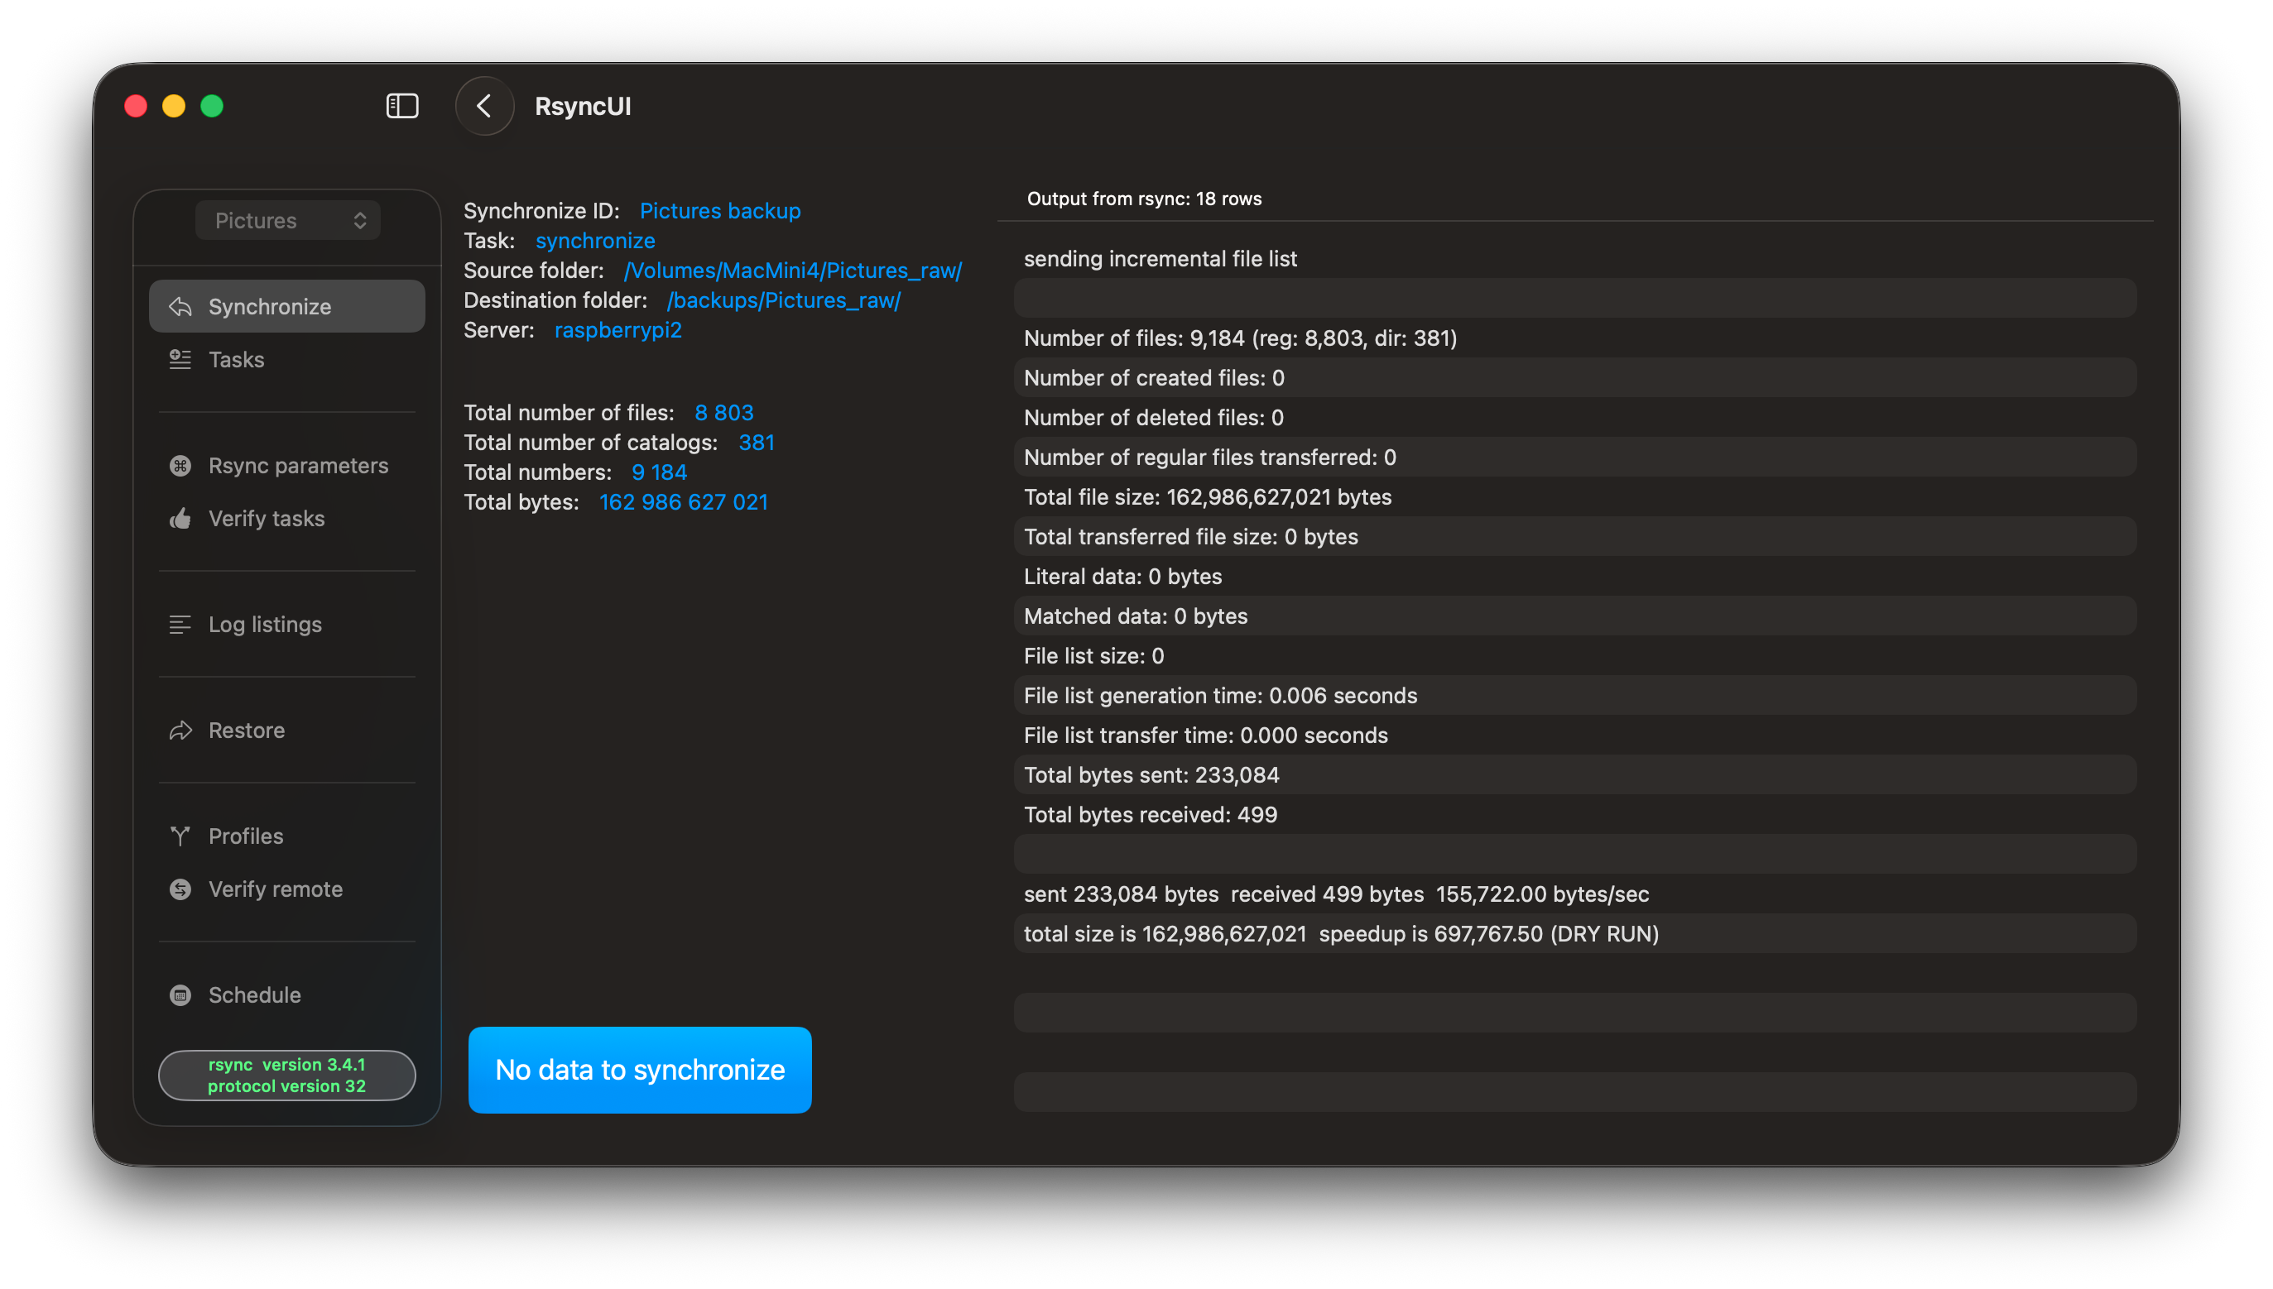Click the rsync version 3.4.1 badge
This screenshot has width=2273, height=1289.
pyautogui.click(x=287, y=1075)
